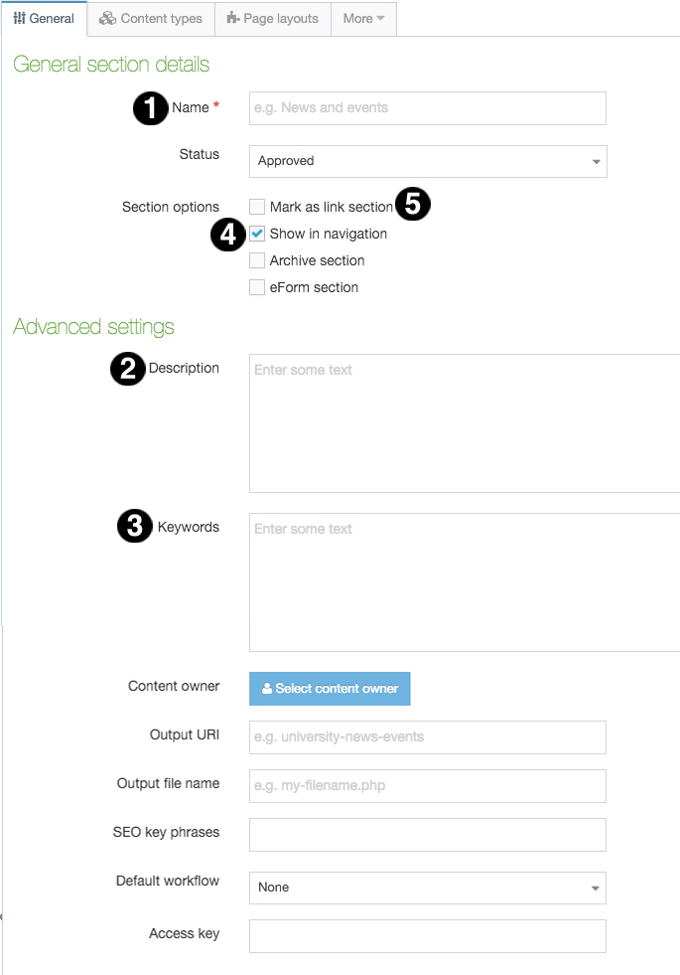The width and height of the screenshot is (680, 975).
Task: Click the numbered marker 5 beside Mark as link section
Action: tap(413, 205)
